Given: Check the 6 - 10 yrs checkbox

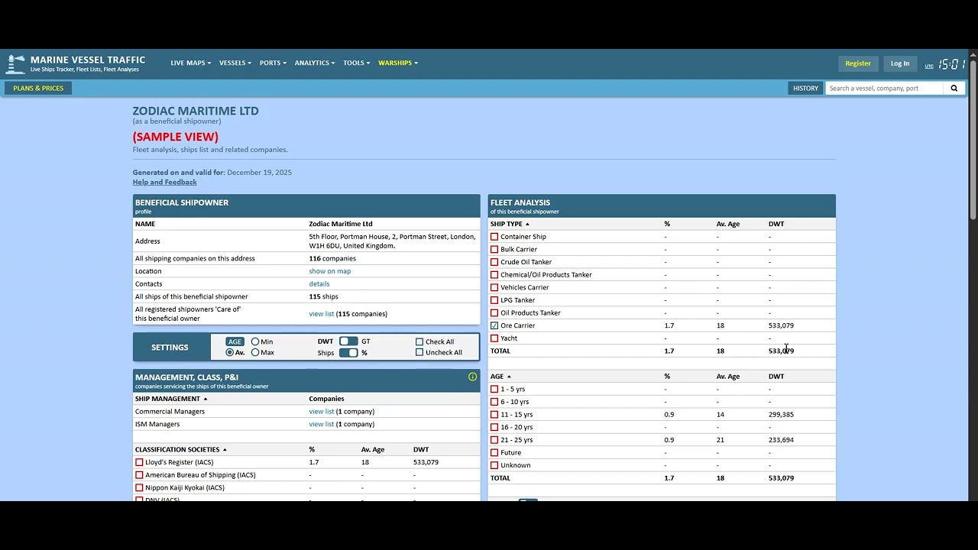Looking at the screenshot, I should (x=494, y=402).
